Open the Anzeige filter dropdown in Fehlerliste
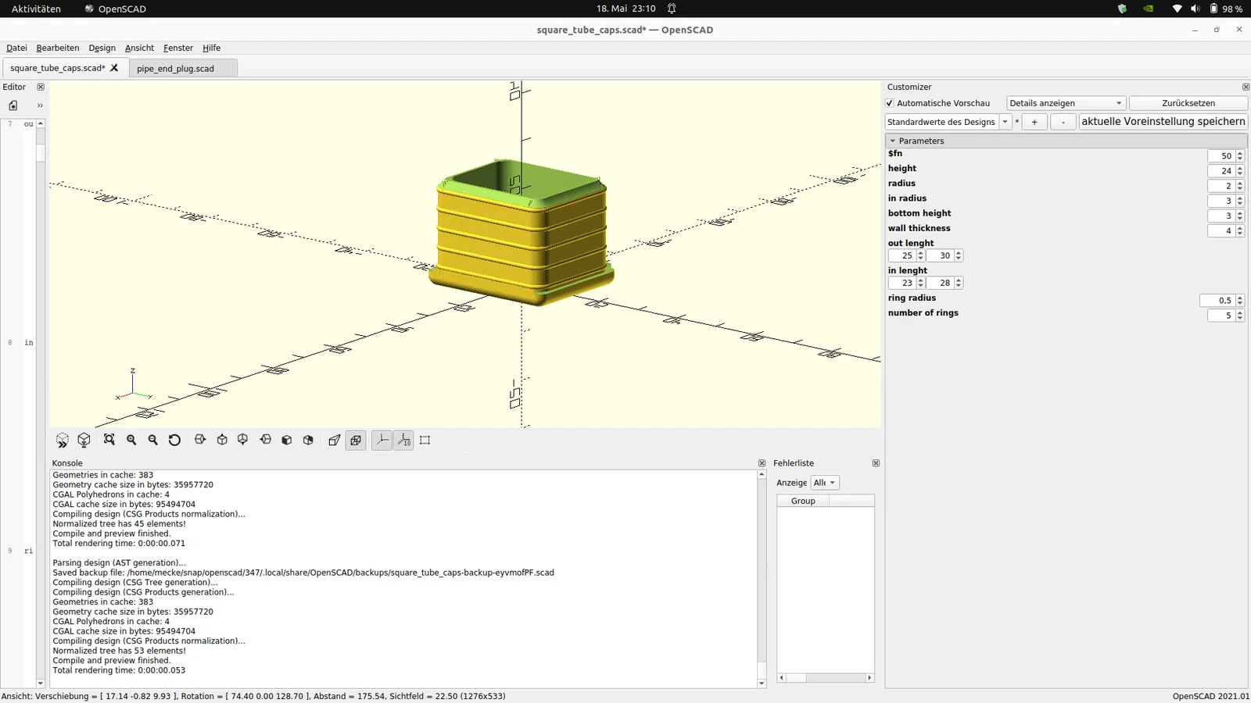The image size is (1251, 703). (x=825, y=483)
